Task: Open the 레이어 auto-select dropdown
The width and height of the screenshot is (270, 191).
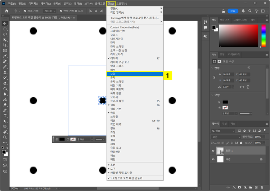Action: 49,11
